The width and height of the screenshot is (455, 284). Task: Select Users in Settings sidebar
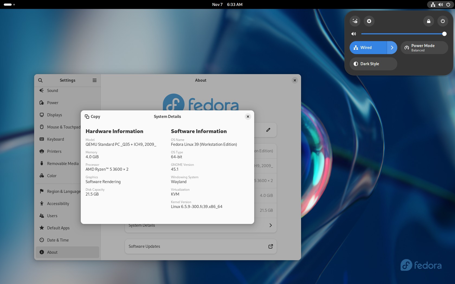pyautogui.click(x=58, y=216)
